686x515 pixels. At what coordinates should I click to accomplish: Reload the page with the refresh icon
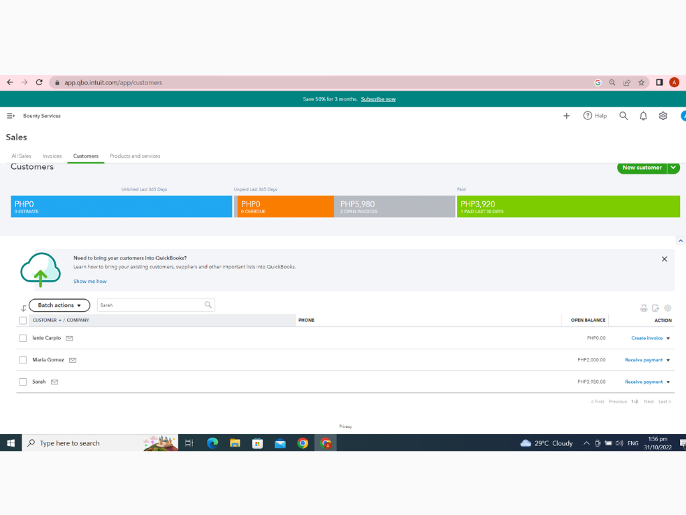click(x=39, y=82)
